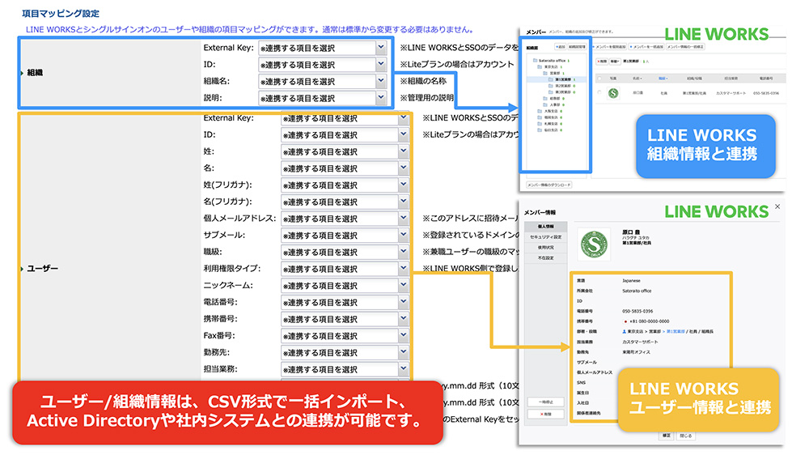Open the 利用権限タイプ mapping dropdown
809x455 pixels.
[x=345, y=269]
